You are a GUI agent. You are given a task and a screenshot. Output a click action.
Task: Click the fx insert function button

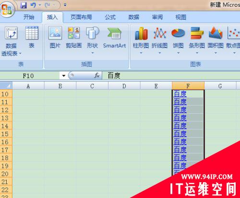point(97,75)
